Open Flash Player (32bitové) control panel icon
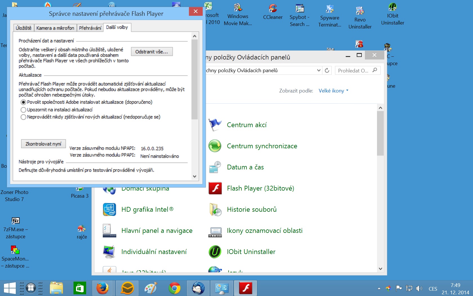The image size is (473, 296). pos(215,188)
